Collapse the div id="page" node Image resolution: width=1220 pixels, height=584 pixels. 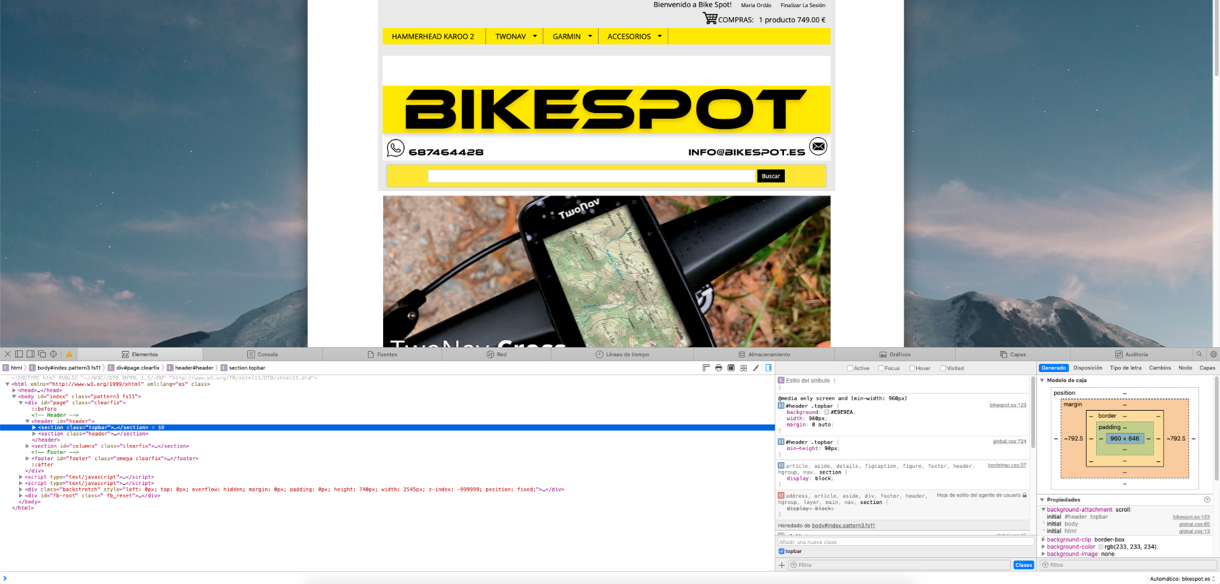(21, 403)
